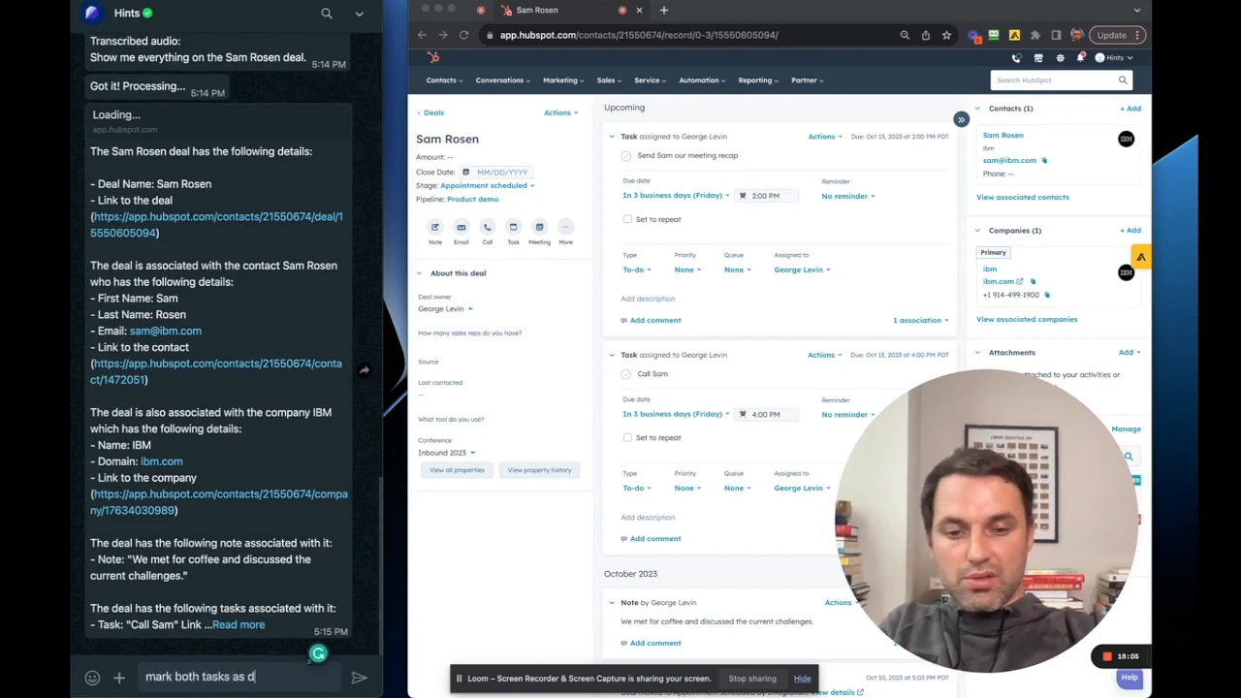Click the send arrow in Hints chat
This screenshot has width=1241, height=698.
tap(359, 678)
